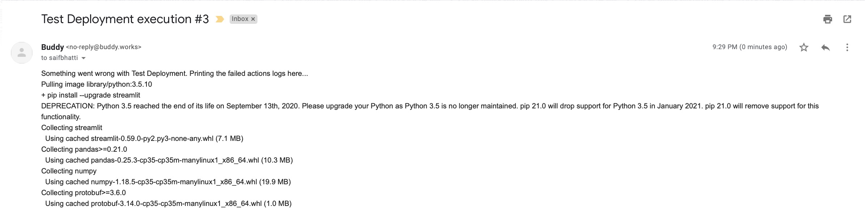Click the no-reply@buddy.works address
This screenshot has height=211, width=865.
(x=104, y=47)
